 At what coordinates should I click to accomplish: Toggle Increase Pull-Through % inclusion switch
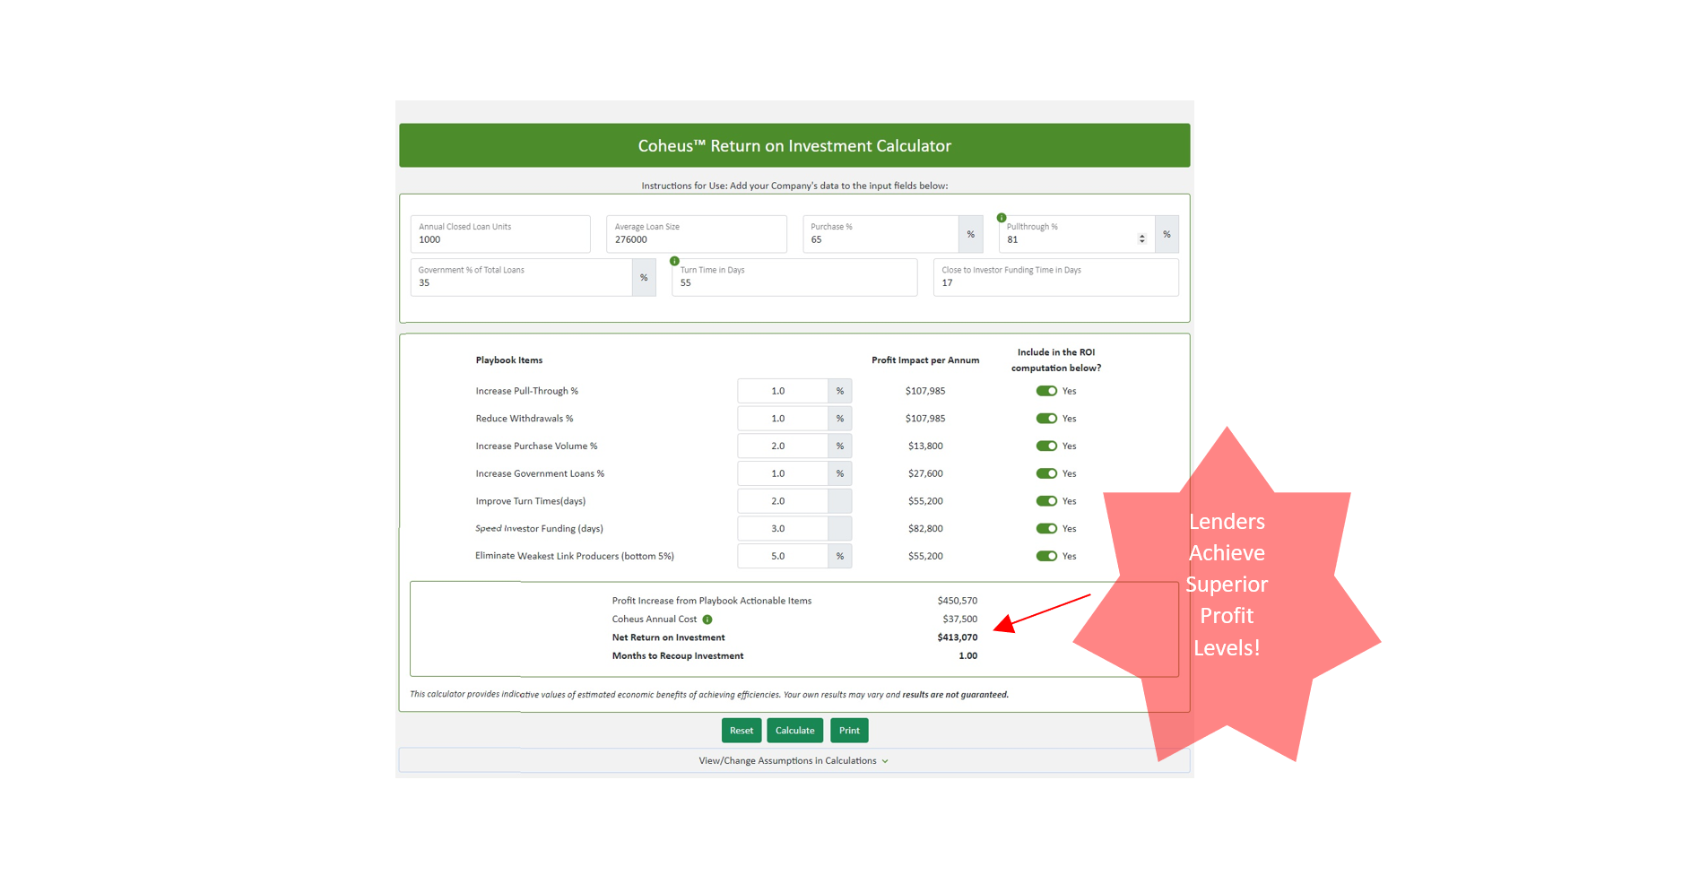coord(1046,391)
